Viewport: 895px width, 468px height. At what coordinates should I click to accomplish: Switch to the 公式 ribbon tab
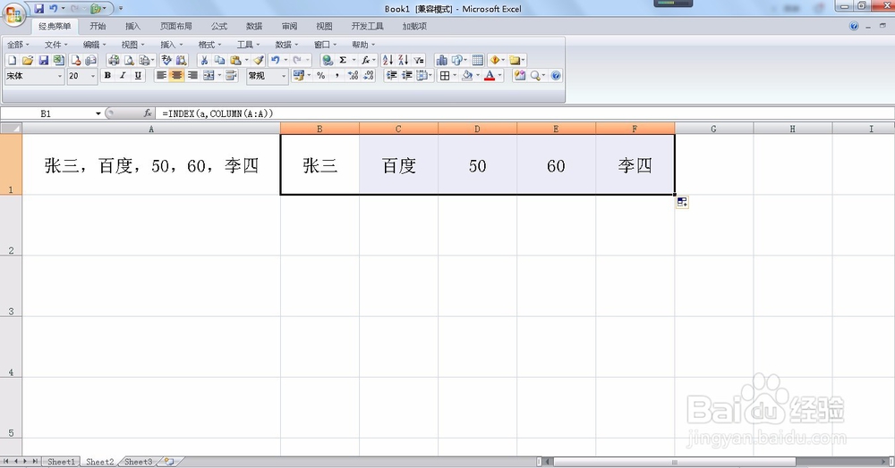[x=219, y=26]
